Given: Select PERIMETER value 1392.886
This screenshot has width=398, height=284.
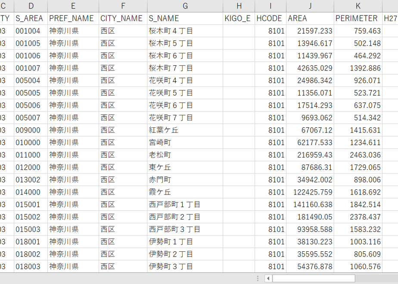Looking at the screenshot, I should click(358, 68).
